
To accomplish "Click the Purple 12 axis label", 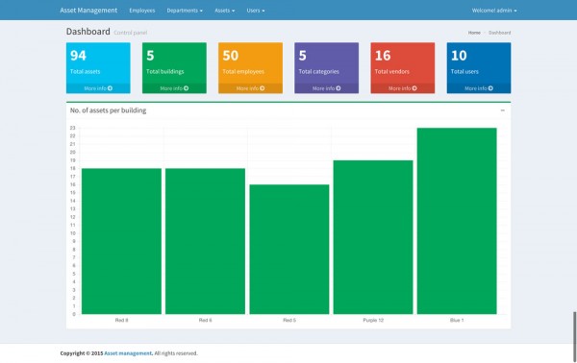I will pyautogui.click(x=373, y=321).
